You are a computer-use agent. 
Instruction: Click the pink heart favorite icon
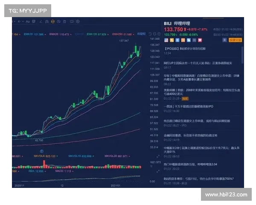coord(200,40)
